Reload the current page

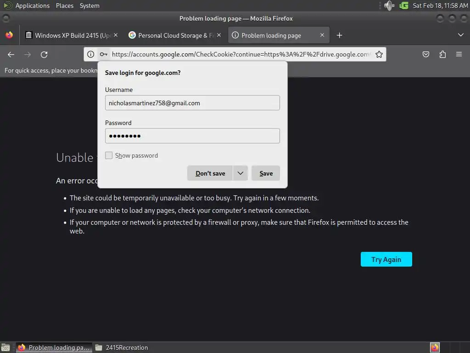(x=44, y=54)
